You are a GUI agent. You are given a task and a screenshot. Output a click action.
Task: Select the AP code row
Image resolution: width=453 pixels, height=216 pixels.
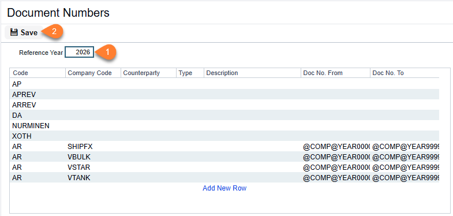[224, 84]
